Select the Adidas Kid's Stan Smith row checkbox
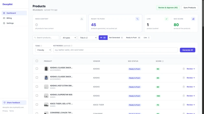204x114 pixels. [x=37, y=86]
